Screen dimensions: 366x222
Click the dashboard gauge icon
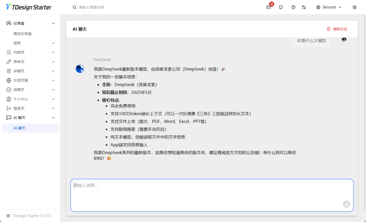(8, 23)
